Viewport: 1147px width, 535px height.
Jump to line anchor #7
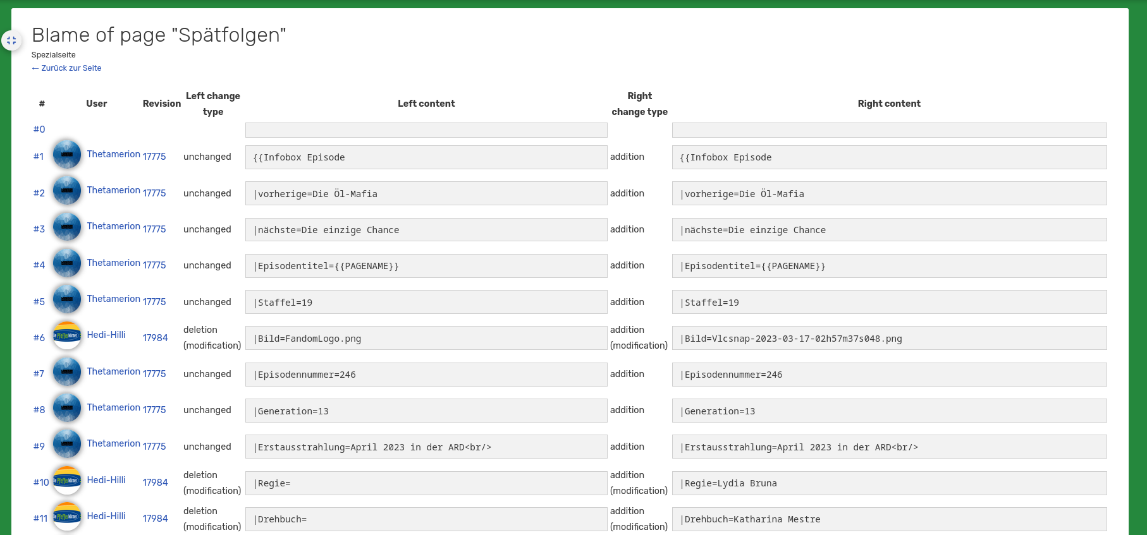(39, 374)
